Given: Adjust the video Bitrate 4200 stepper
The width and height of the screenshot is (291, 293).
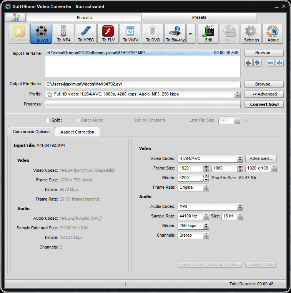Looking at the screenshot, I should click(x=206, y=178).
